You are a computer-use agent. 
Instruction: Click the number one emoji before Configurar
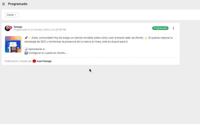point(26,53)
